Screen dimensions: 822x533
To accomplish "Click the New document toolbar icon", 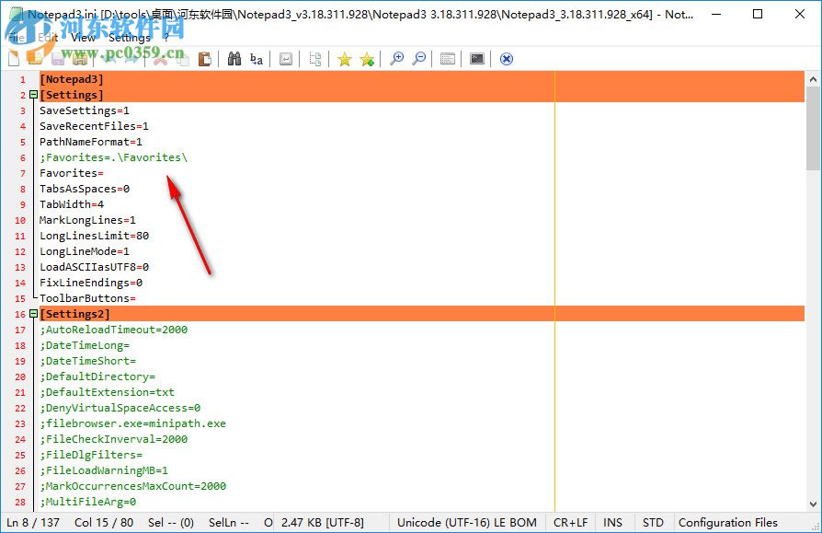I will (14, 59).
